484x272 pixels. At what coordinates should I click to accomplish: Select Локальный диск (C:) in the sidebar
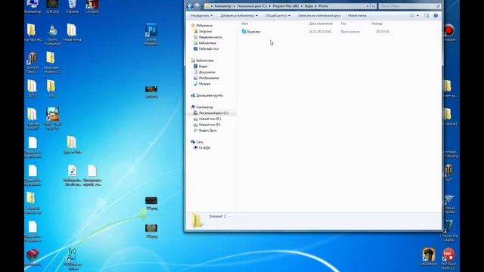click(213, 113)
